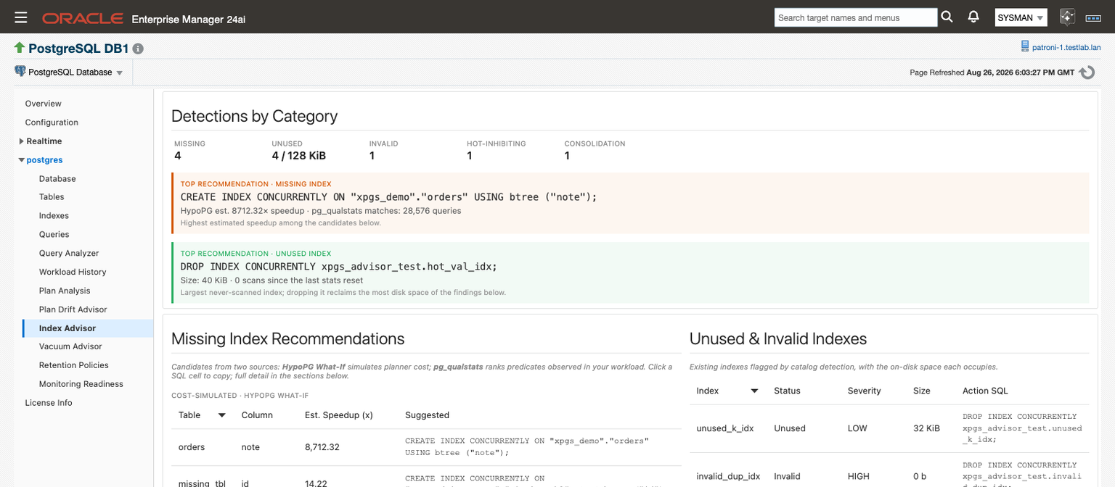
Task: Click the refresh page icon
Action: point(1087,72)
